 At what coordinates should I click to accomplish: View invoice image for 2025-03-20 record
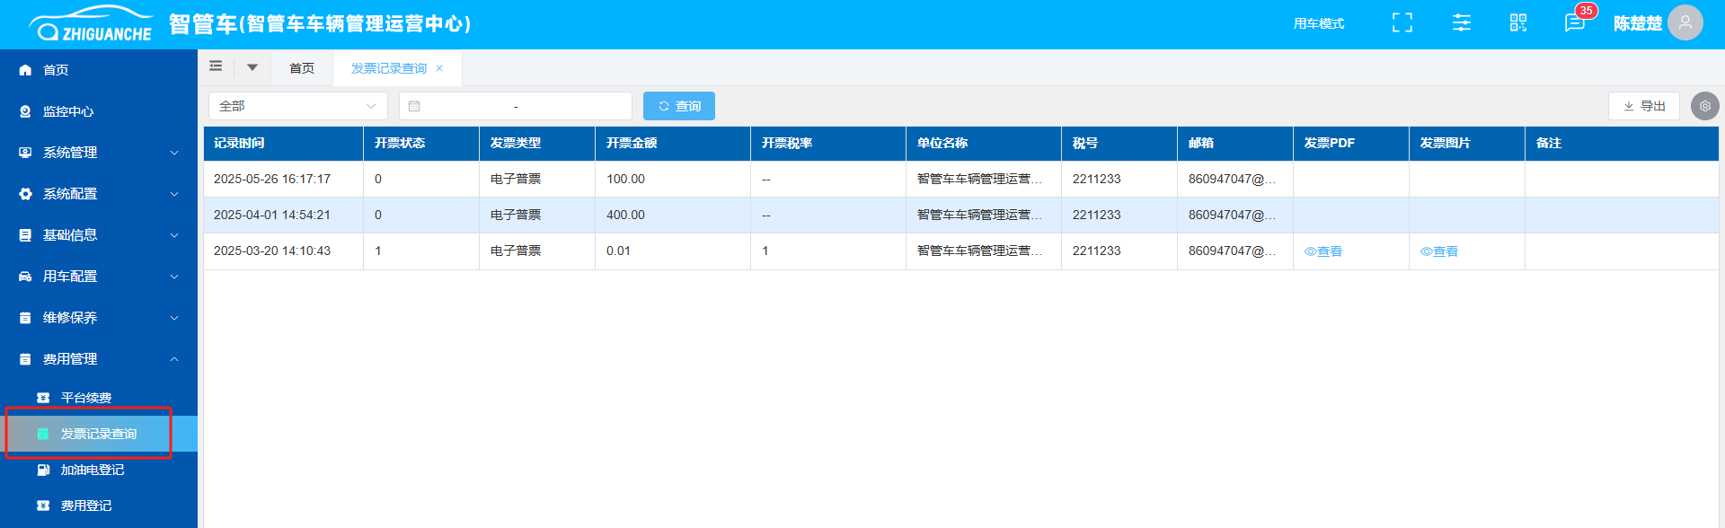tap(1439, 251)
